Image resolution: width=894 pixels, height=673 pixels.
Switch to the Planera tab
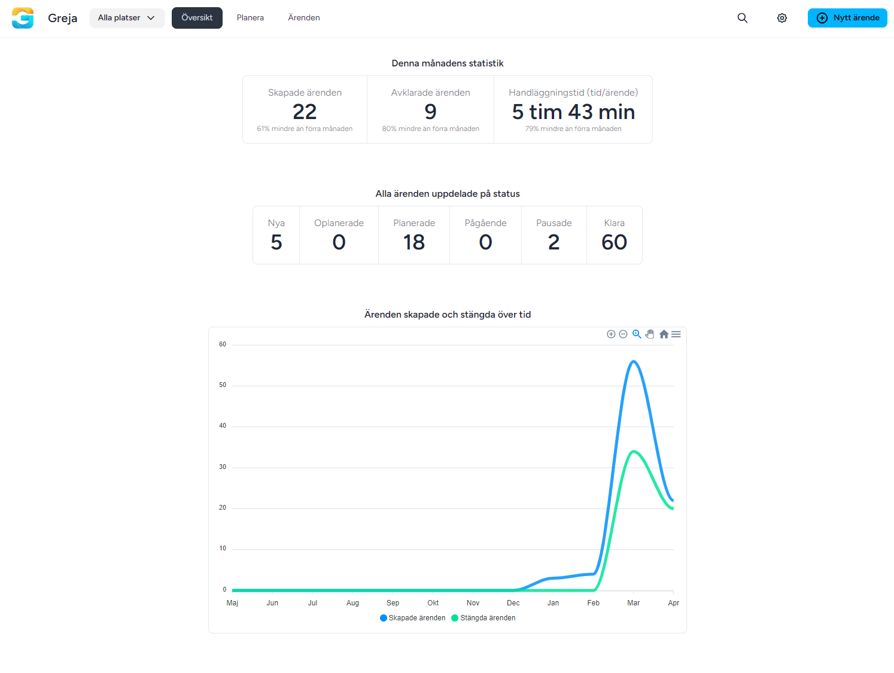tap(250, 18)
